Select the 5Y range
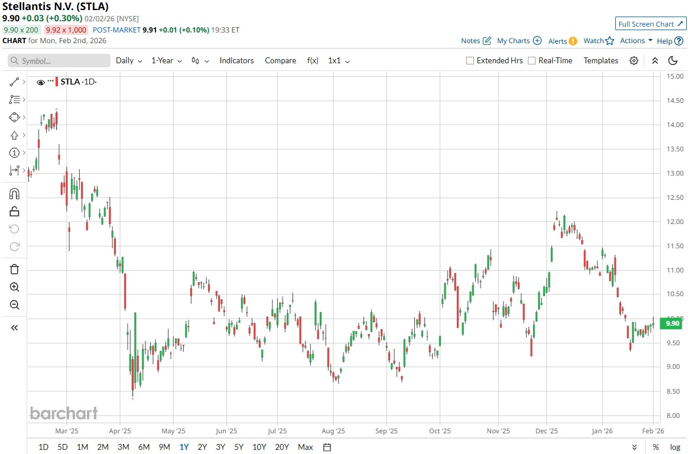 [x=239, y=446]
